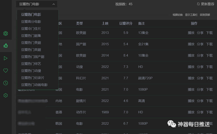Click the 备注 column header
Image resolution: width=217 pixels, height=134 pixels.
141,23
